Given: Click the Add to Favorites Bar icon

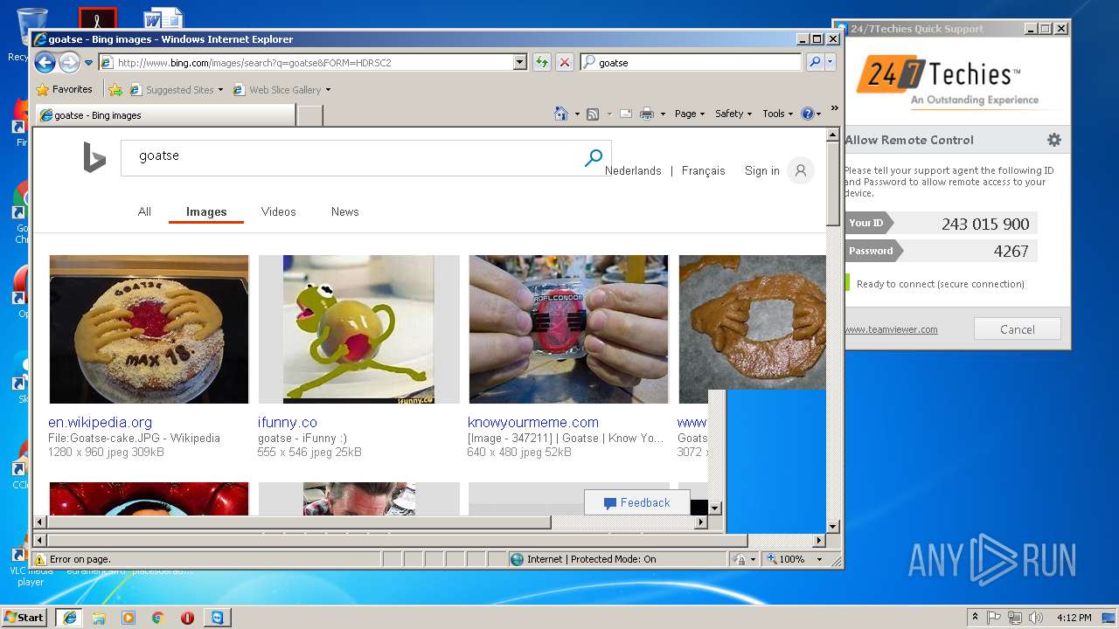Looking at the screenshot, I should 115,89.
